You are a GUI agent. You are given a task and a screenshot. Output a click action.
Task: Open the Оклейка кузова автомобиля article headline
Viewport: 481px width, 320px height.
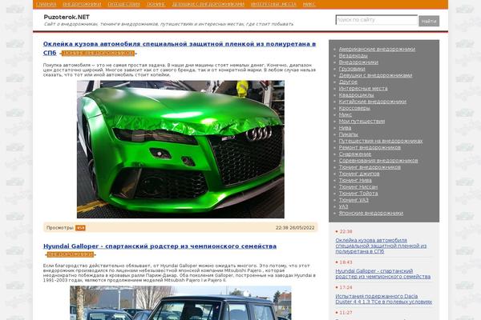click(180, 48)
